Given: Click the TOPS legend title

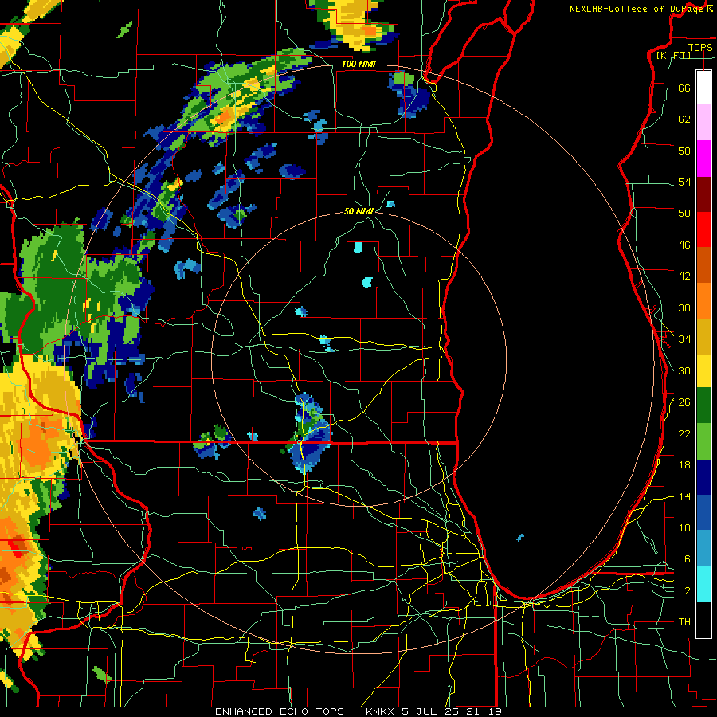Looking at the screenshot, I should 700,47.
